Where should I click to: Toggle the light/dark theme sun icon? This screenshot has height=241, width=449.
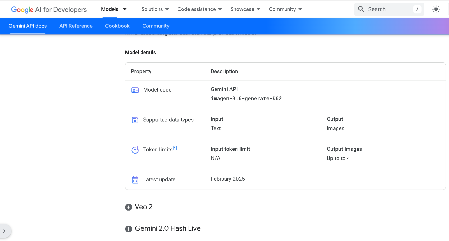436,9
